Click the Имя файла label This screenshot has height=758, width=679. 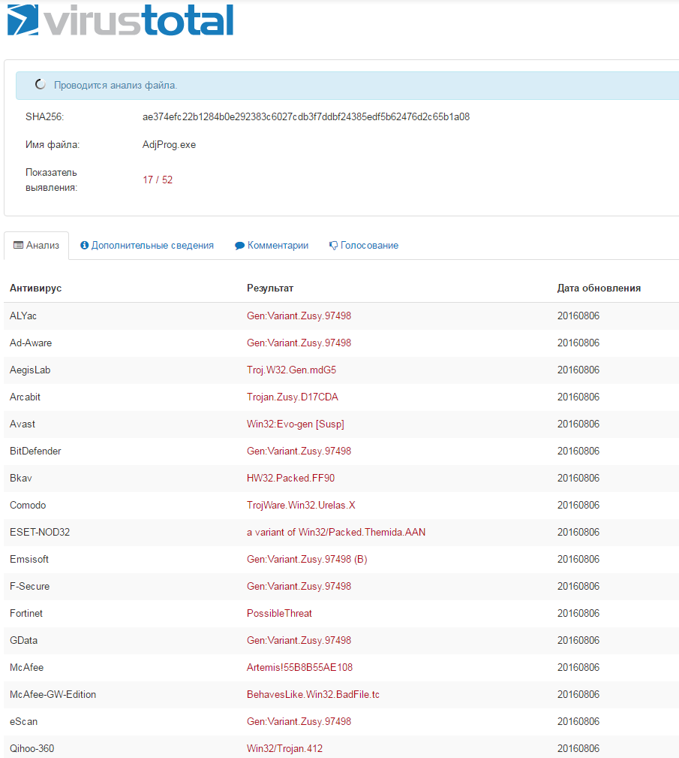(x=53, y=144)
